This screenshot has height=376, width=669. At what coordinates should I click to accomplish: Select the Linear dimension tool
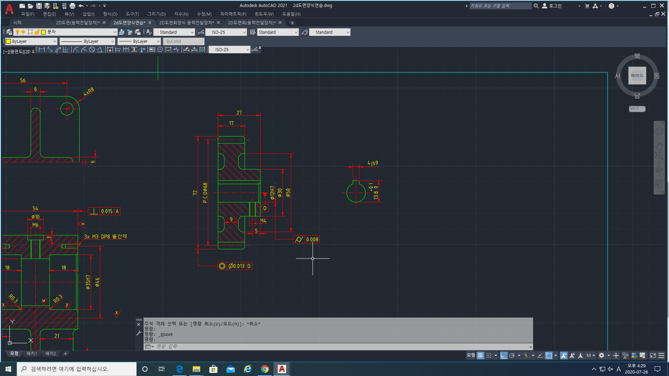point(42,50)
